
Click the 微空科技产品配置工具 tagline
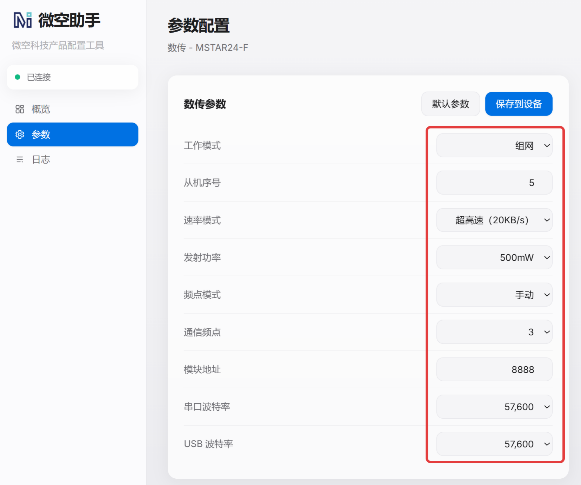click(x=58, y=45)
